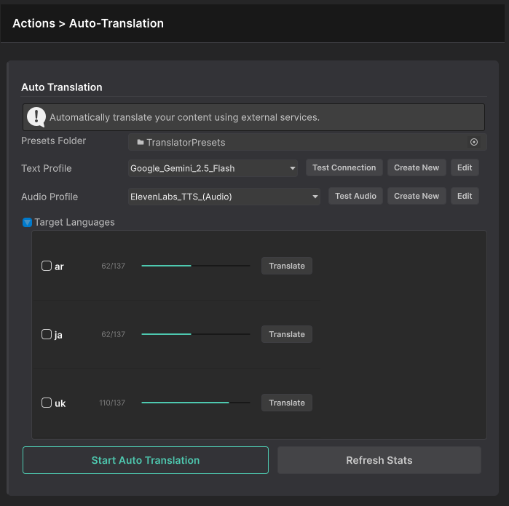This screenshot has height=506, width=509.
Task: Click the TranslatorPresets folder field
Action: 307,142
